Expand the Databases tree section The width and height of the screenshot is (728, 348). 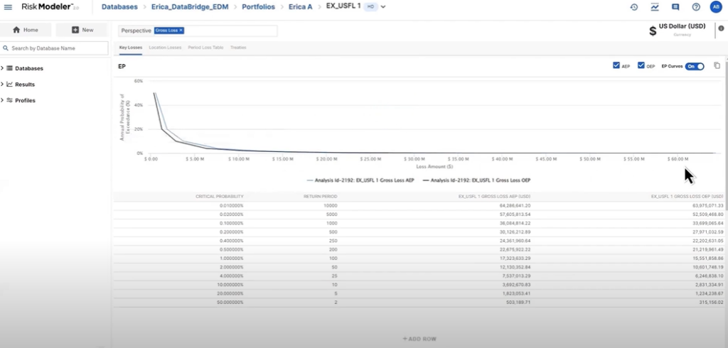tap(3, 68)
